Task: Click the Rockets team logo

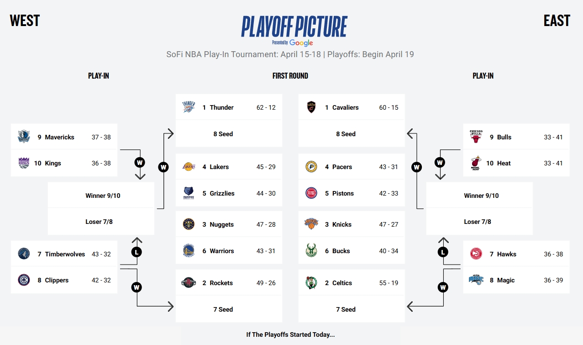Action: coord(189,283)
